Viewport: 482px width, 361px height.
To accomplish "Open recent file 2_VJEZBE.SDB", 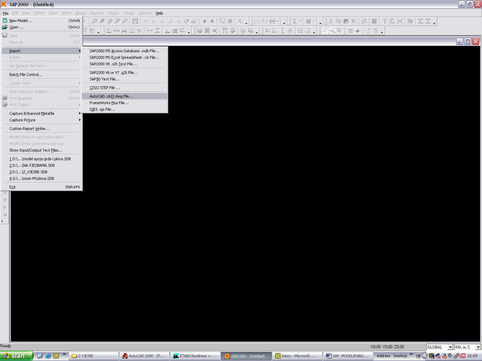I will pos(42,172).
